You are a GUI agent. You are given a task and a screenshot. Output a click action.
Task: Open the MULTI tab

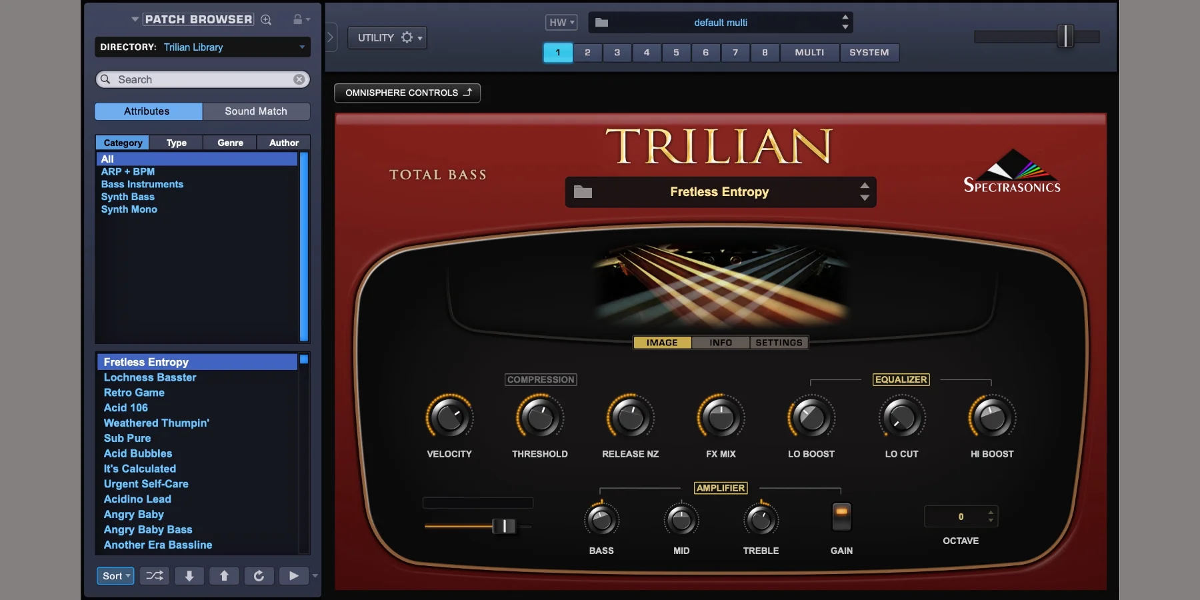pyautogui.click(x=809, y=53)
